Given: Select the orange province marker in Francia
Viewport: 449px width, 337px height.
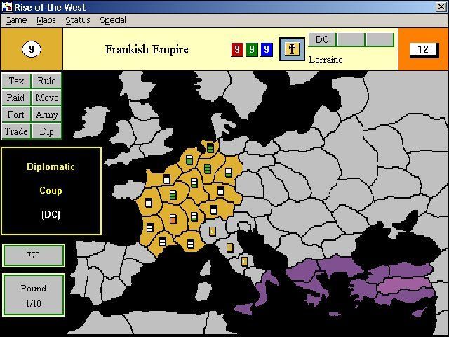Looking at the screenshot, I should pos(173,218).
